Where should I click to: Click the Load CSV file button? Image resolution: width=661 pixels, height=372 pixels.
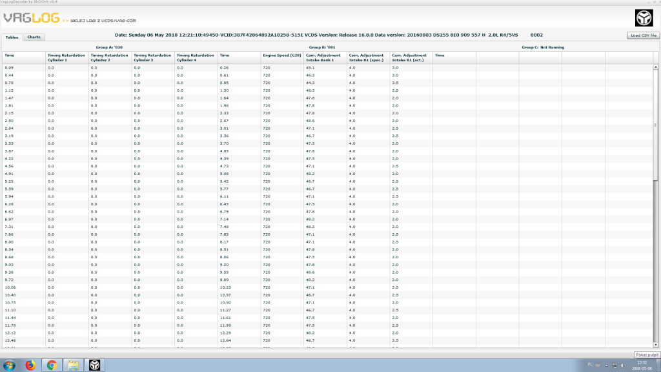point(644,36)
